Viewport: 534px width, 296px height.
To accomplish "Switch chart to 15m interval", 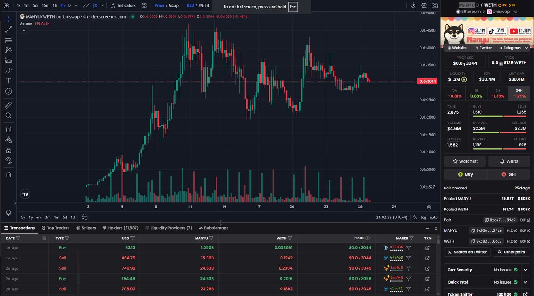I will click(x=45, y=5).
